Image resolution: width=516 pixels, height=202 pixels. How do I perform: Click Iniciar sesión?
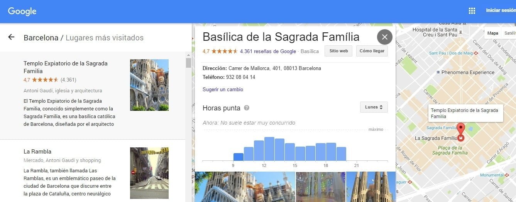pos(501,11)
